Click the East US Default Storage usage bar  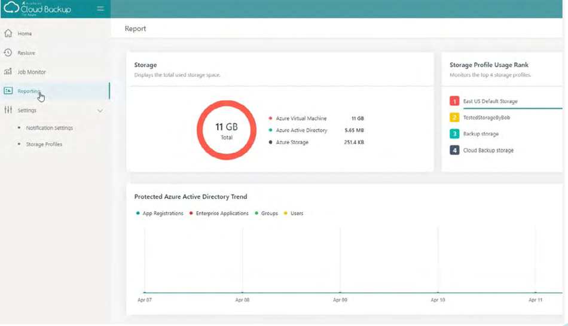tap(512, 108)
